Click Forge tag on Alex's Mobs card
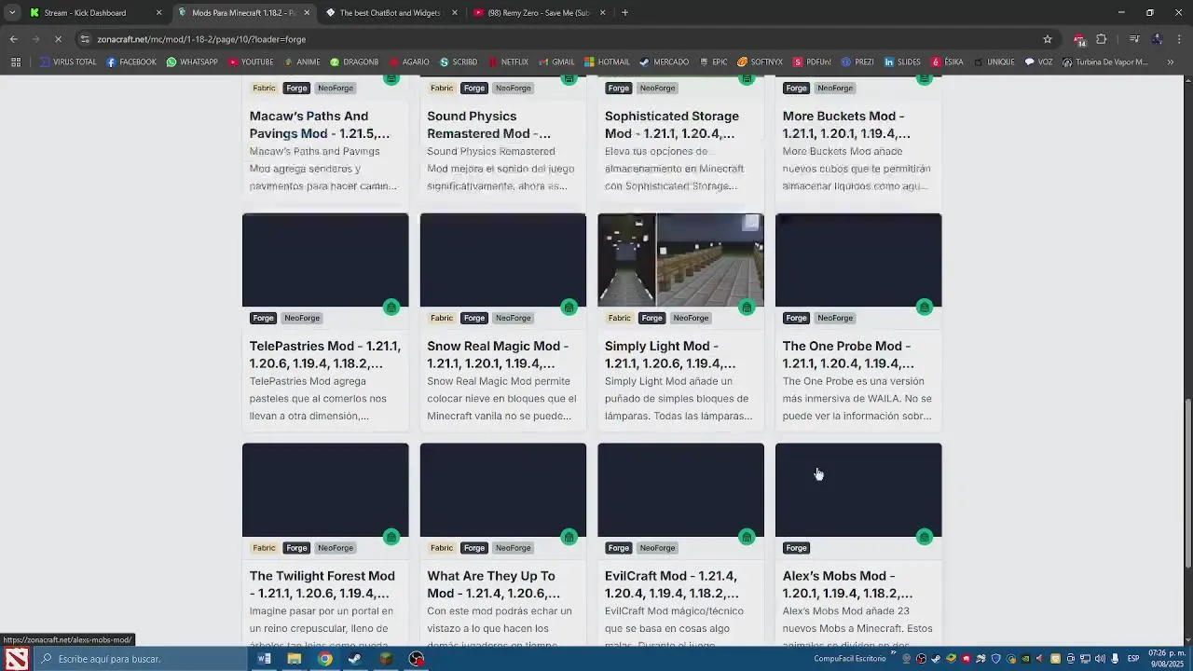The height and width of the screenshot is (671, 1193). click(796, 548)
